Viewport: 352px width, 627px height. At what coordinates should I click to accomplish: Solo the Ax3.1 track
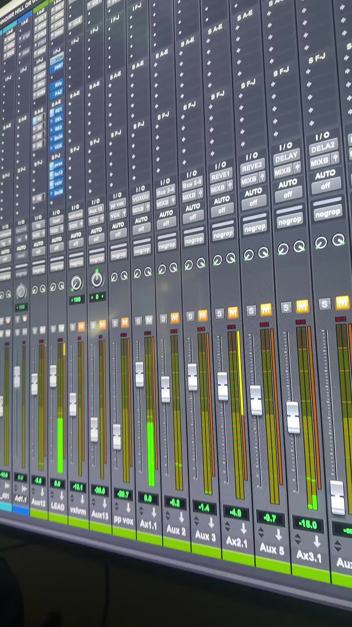(286, 307)
